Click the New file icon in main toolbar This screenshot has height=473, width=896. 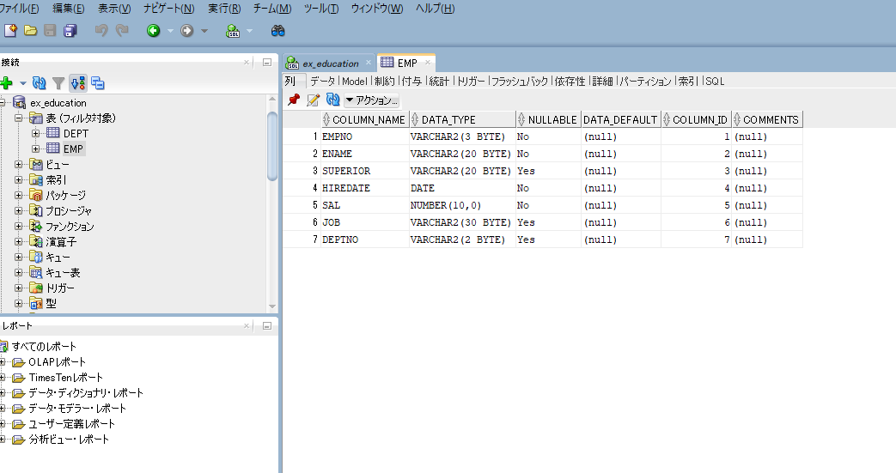10,31
